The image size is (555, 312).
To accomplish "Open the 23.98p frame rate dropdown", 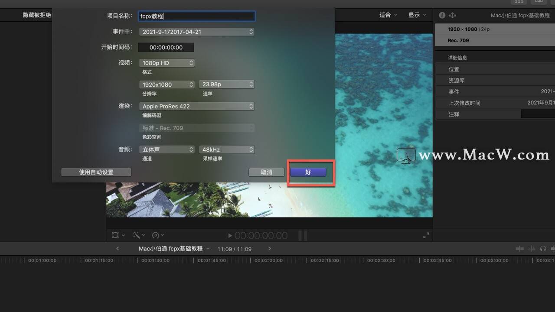I will pos(227,84).
